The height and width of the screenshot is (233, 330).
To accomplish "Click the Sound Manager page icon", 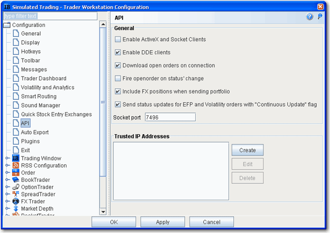I will click(x=16, y=105).
